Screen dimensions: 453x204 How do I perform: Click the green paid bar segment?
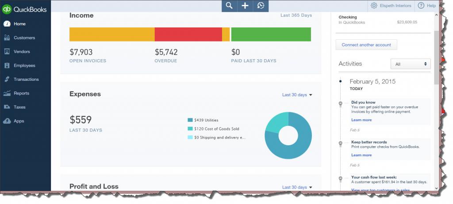pyautogui.click(x=271, y=34)
